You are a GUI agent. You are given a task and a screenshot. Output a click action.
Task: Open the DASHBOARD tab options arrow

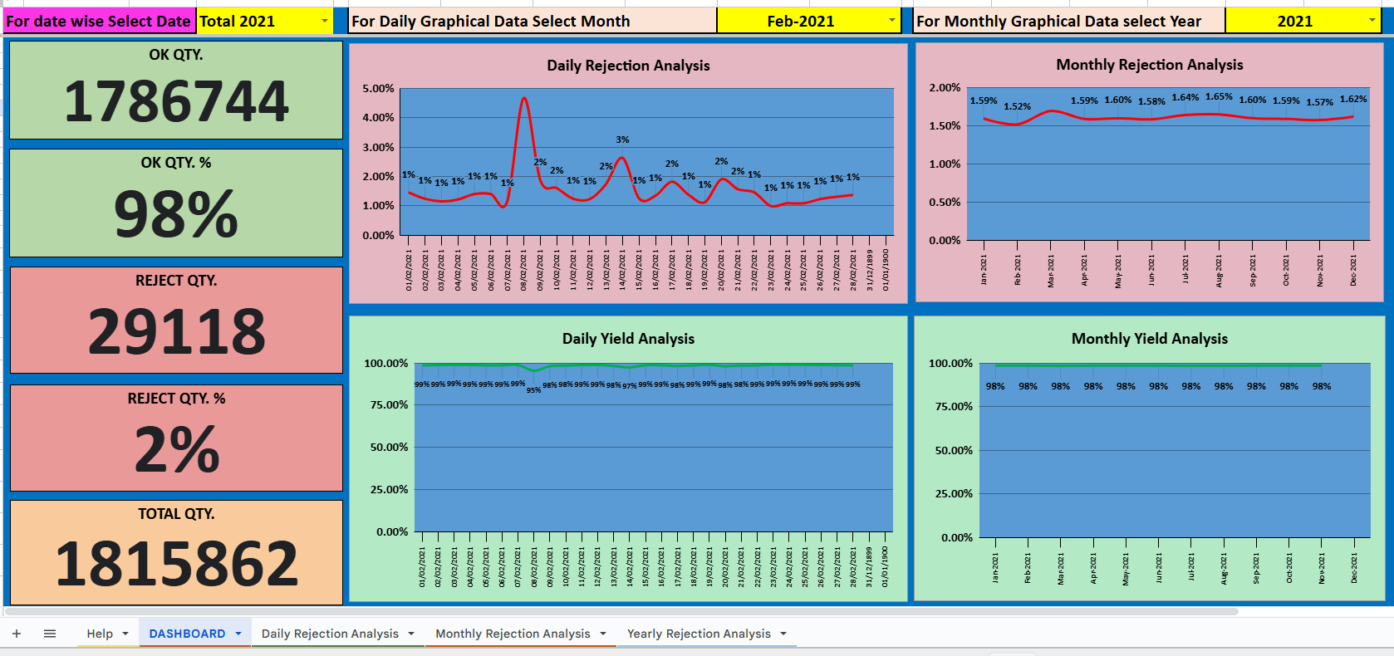pyautogui.click(x=238, y=634)
